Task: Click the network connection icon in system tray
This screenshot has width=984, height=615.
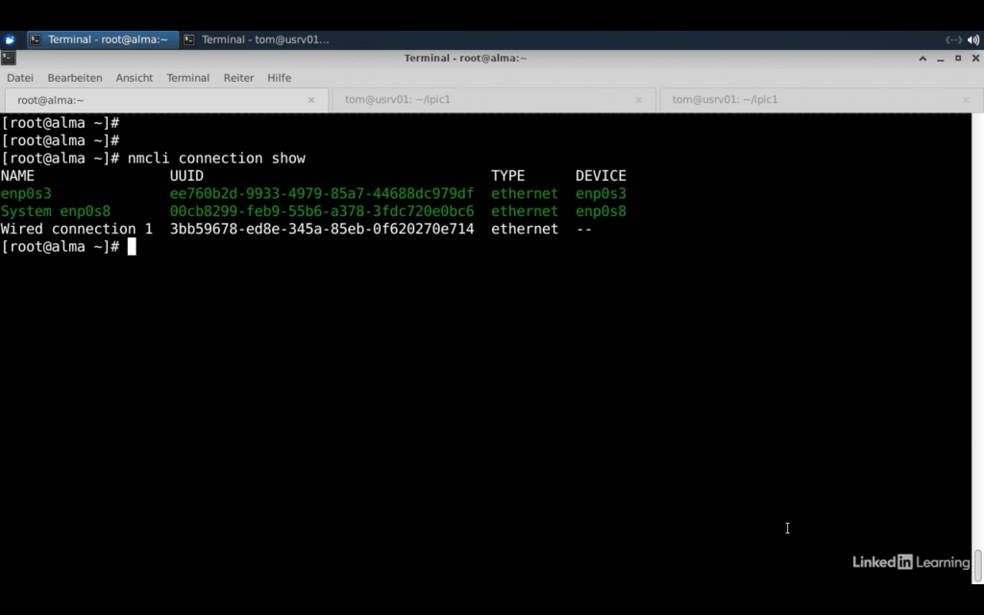Action: pos(953,39)
